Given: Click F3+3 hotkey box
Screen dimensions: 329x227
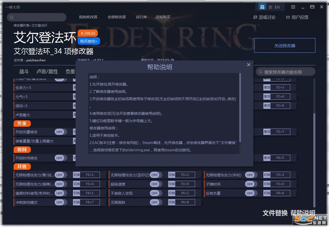Looking at the screenshot, I should click(280, 175).
